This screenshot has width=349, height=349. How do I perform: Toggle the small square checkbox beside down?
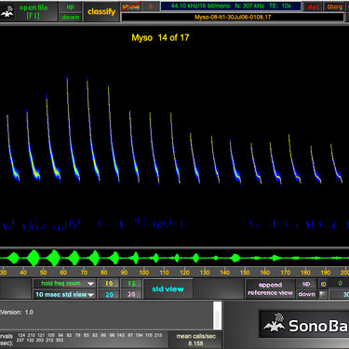(323, 294)
